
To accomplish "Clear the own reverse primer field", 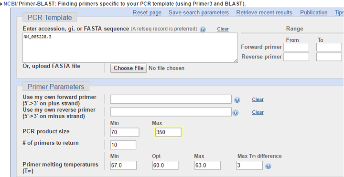I will click(x=258, y=112).
